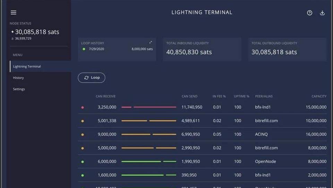Click the bfx-lnd1 peer alias with 15,000,000 capacity
The image size is (333, 188).
(x=263, y=107)
